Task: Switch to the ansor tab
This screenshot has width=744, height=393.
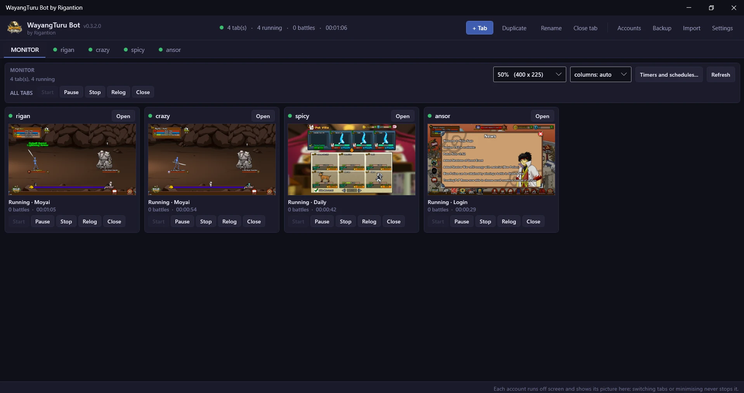Action: click(x=170, y=50)
